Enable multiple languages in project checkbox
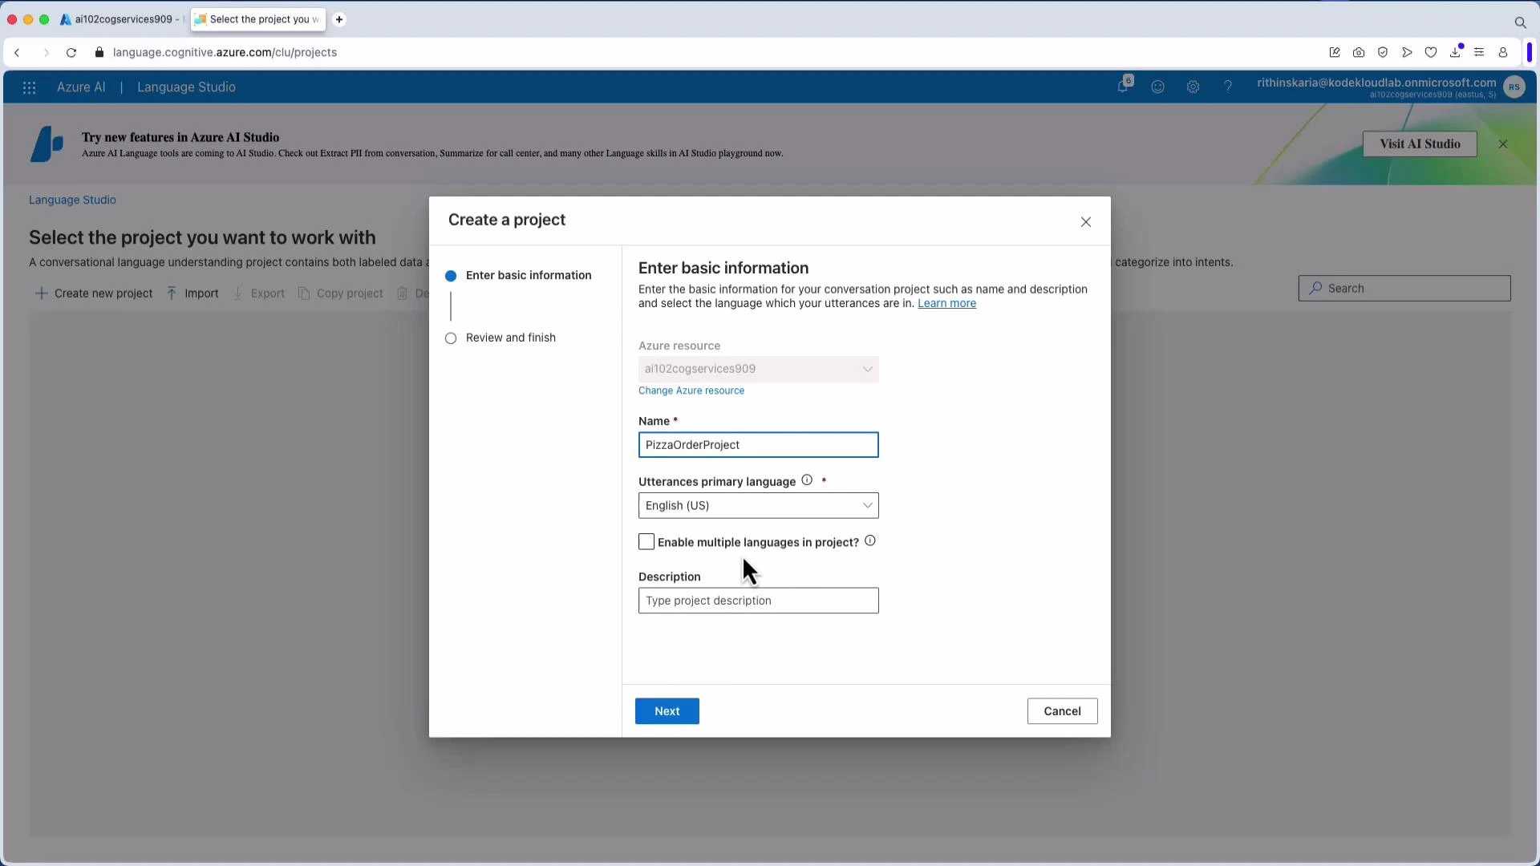This screenshot has width=1540, height=866. (646, 541)
